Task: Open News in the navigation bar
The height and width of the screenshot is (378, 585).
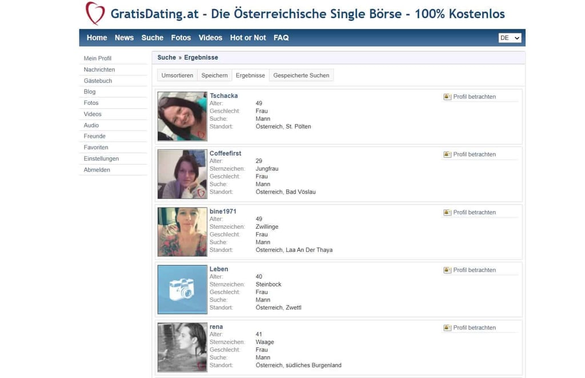Action: [124, 38]
